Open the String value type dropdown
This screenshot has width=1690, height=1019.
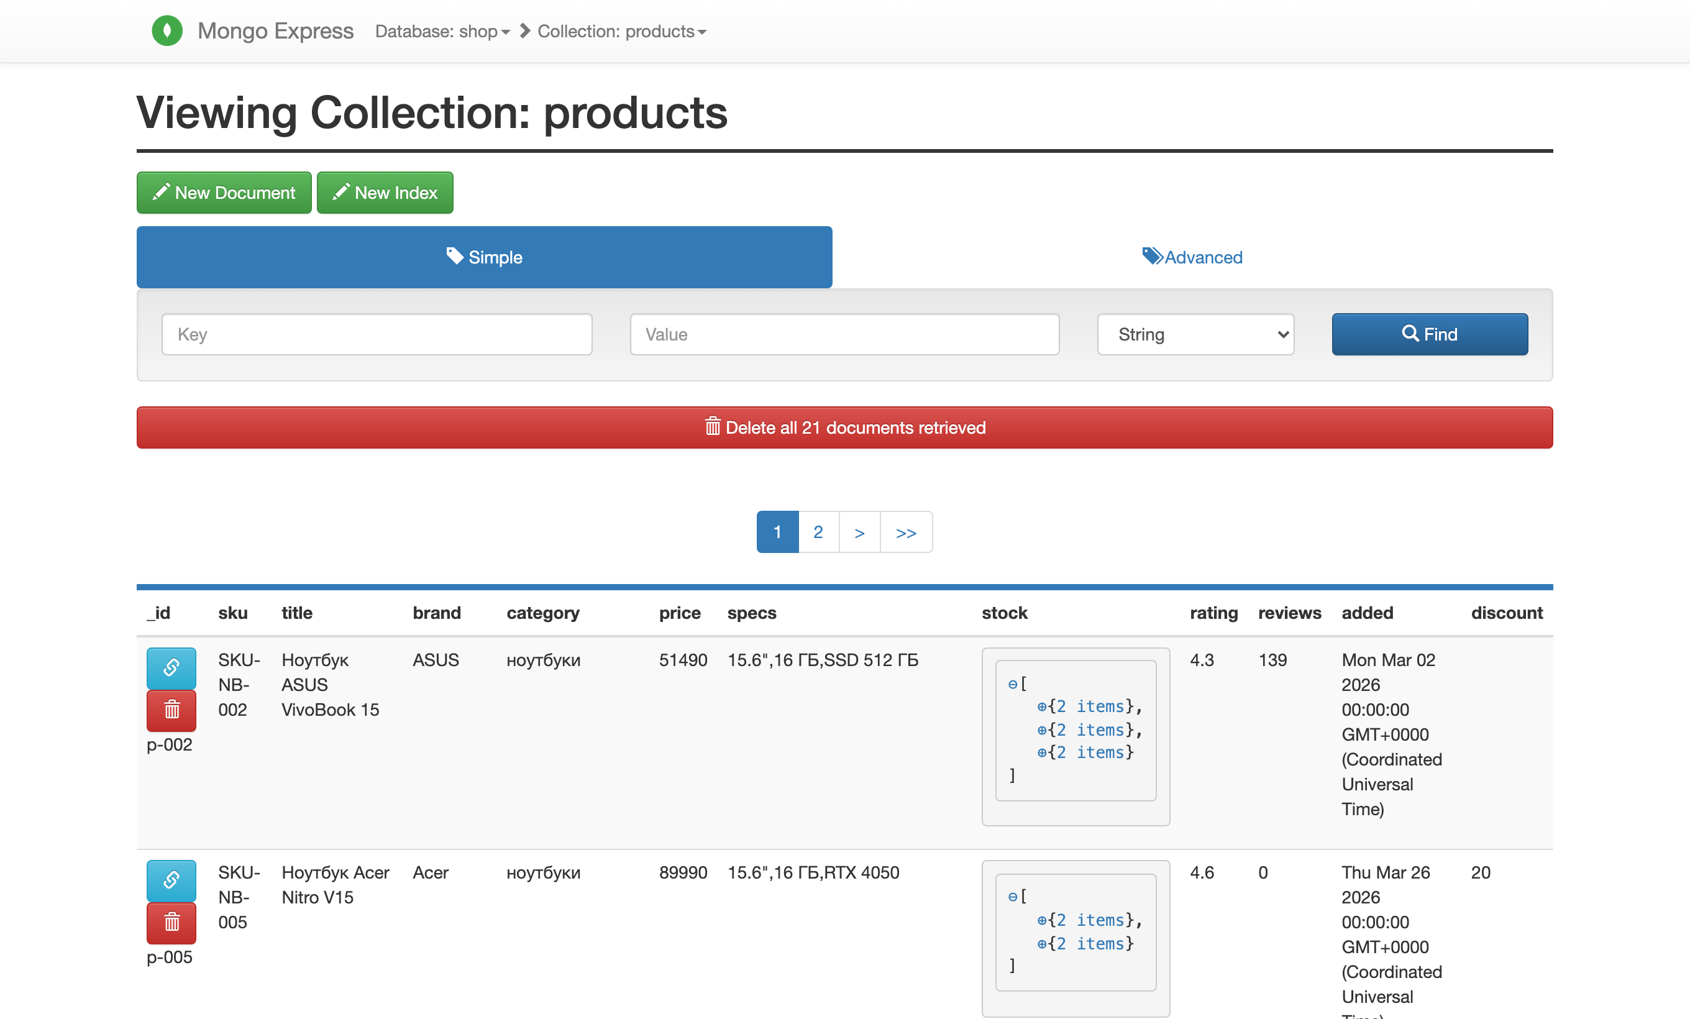tap(1195, 335)
